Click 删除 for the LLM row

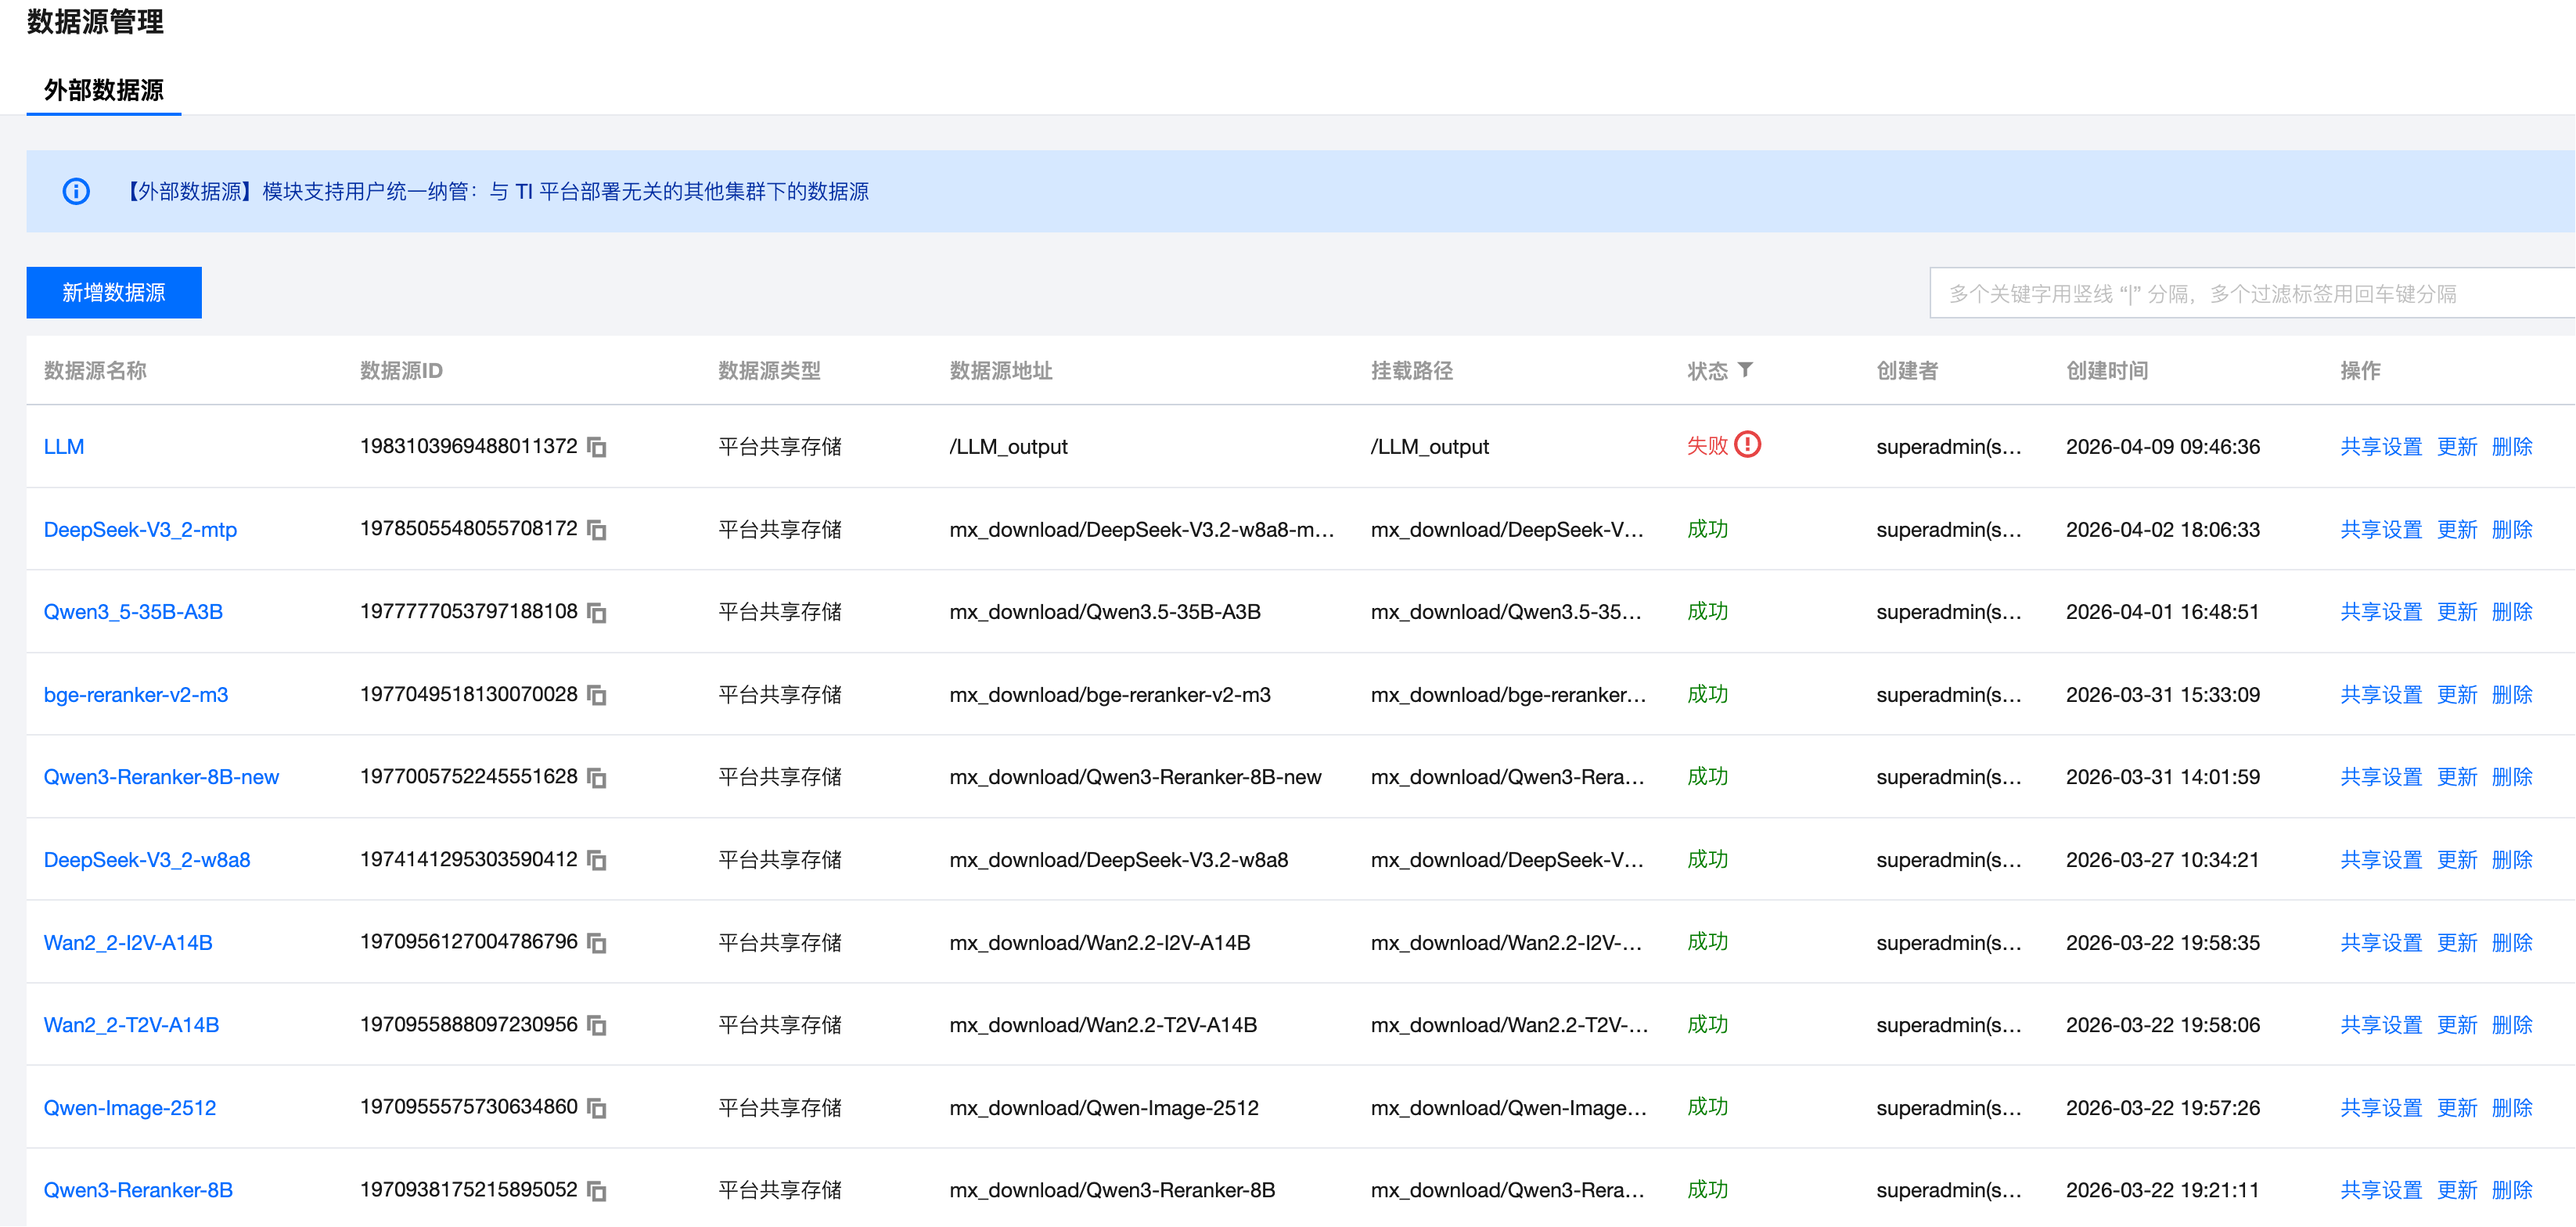(2512, 447)
